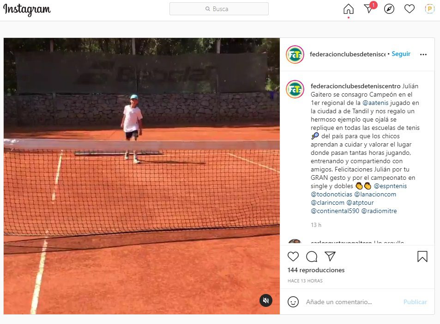
Task: Unmute the video with the speaker icon
Action: click(265, 300)
